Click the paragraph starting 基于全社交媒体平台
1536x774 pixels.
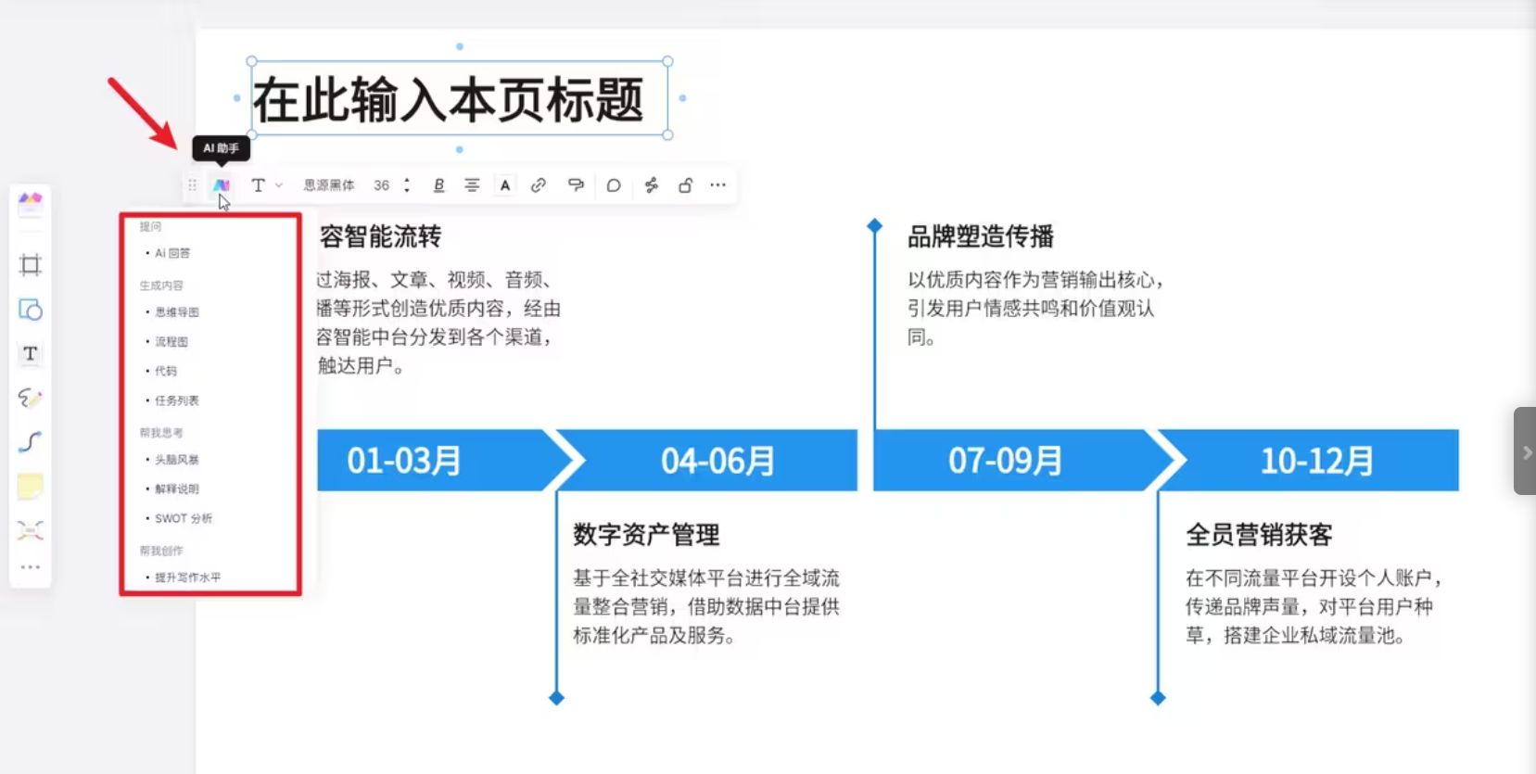coord(706,607)
